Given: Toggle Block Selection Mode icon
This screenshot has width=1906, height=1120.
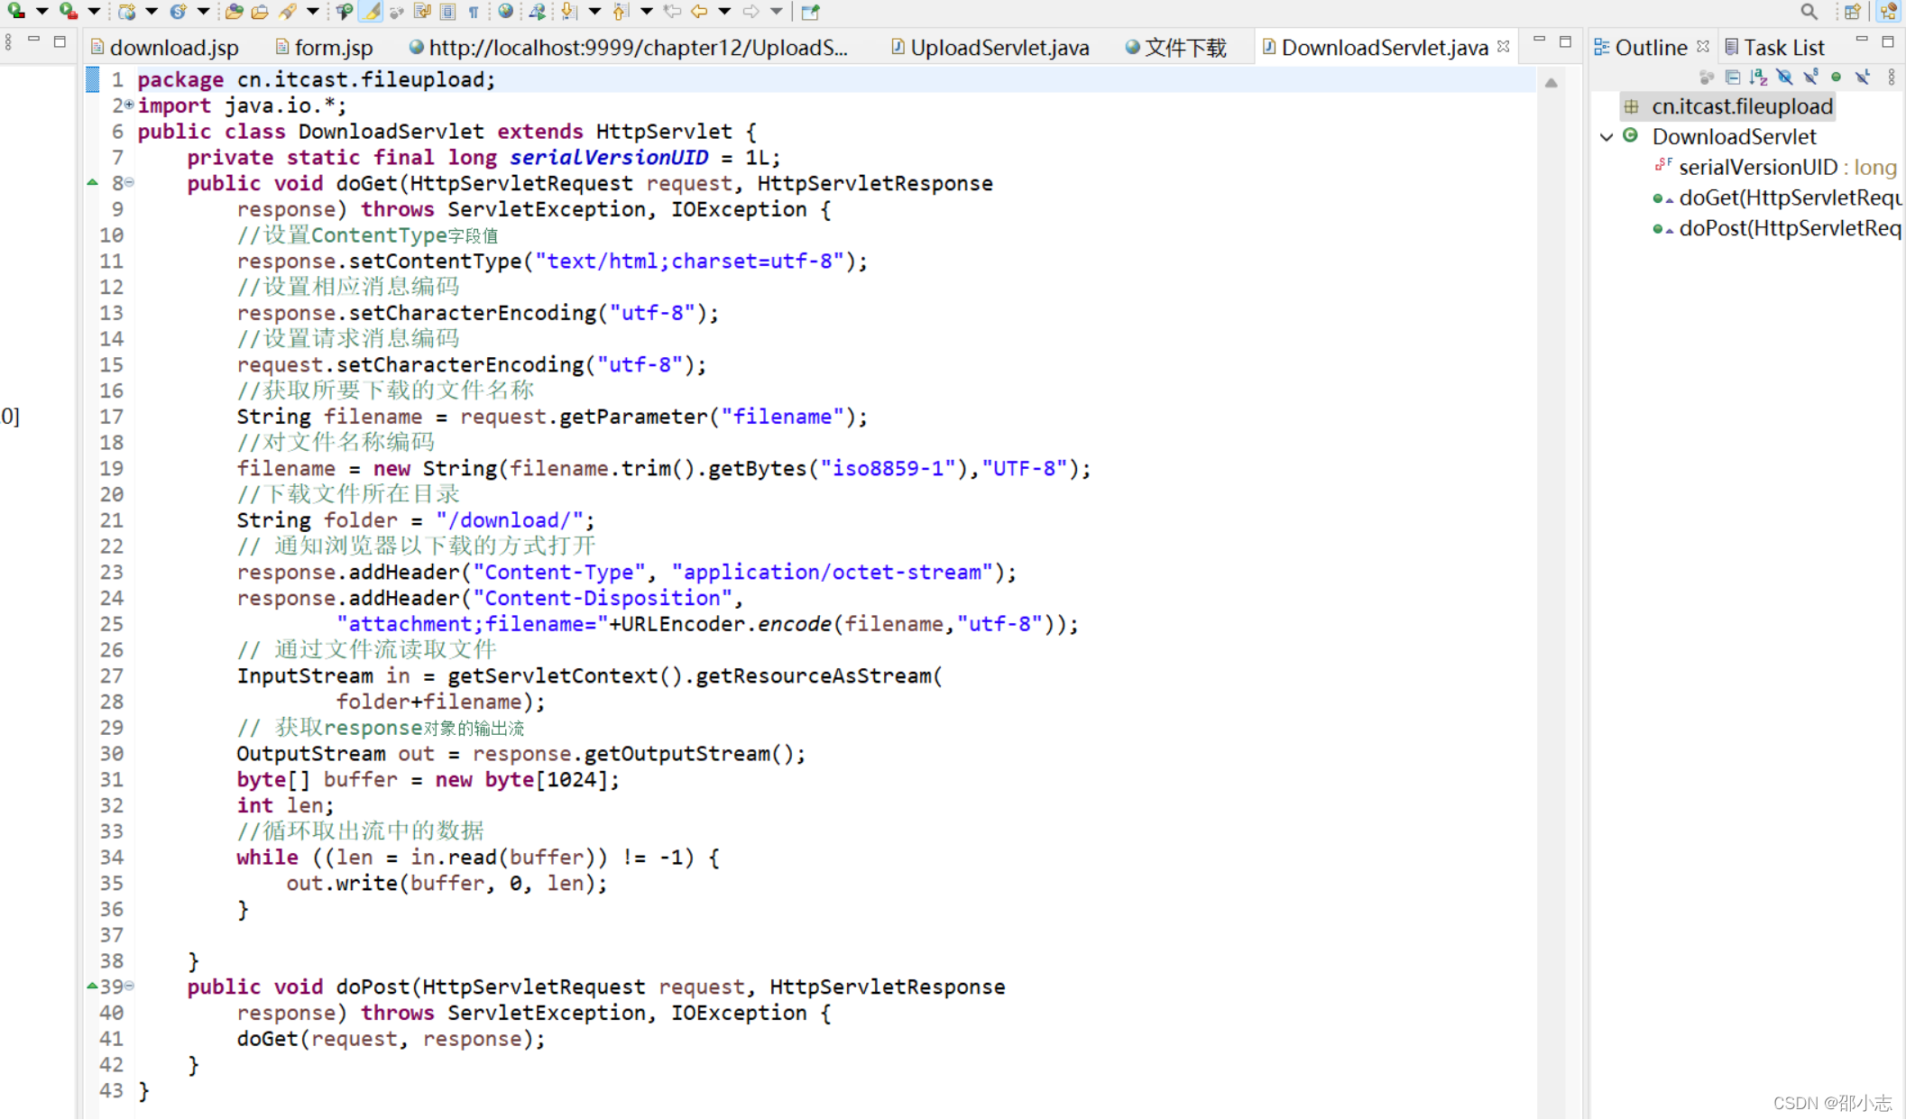Looking at the screenshot, I should point(422,12).
